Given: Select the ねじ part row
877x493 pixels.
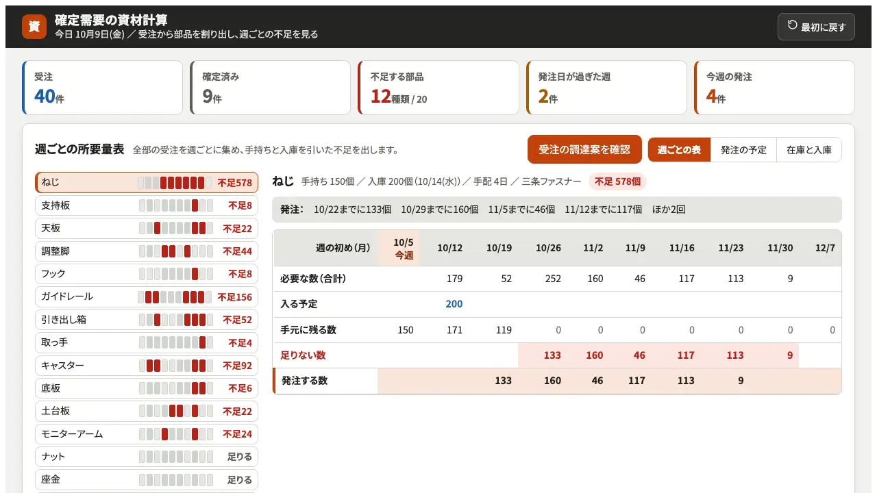Looking at the screenshot, I should [147, 183].
